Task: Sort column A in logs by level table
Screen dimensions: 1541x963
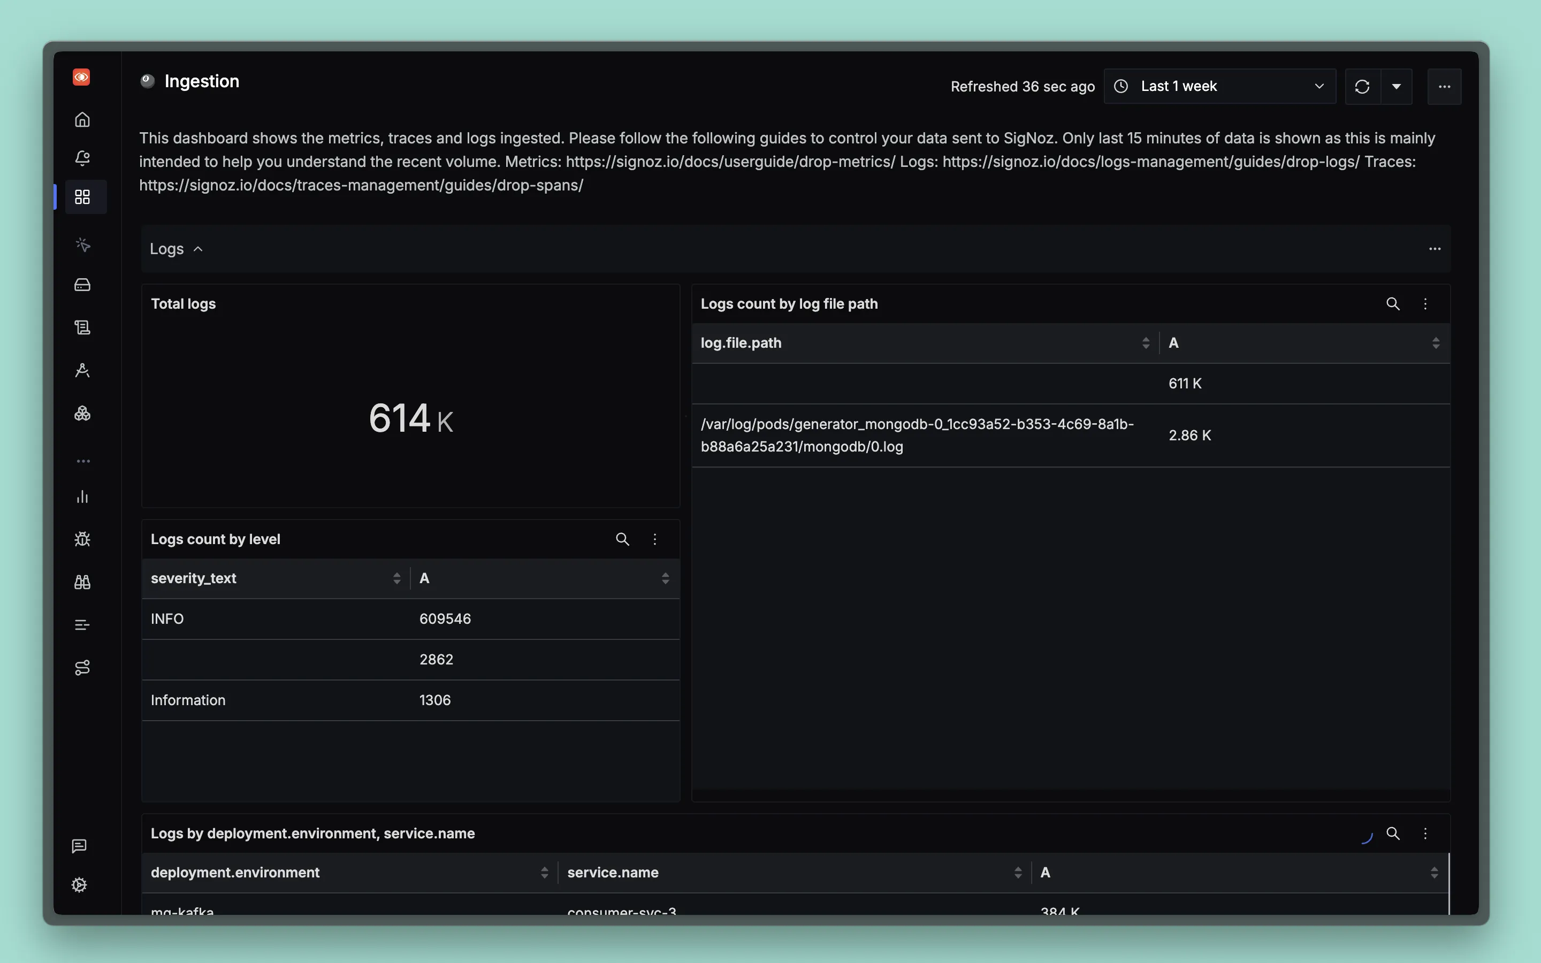Action: [x=666, y=578]
